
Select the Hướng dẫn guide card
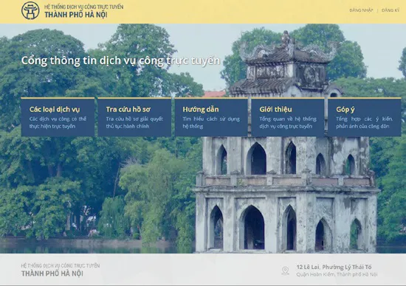coord(211,117)
